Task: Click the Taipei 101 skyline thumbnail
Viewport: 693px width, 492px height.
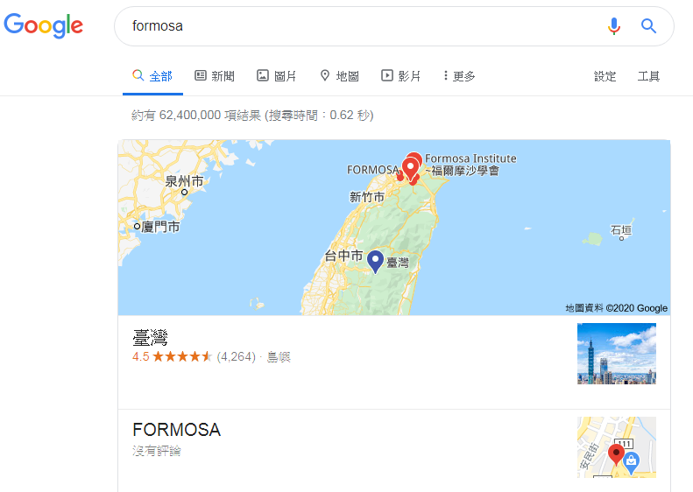Action: (x=617, y=354)
